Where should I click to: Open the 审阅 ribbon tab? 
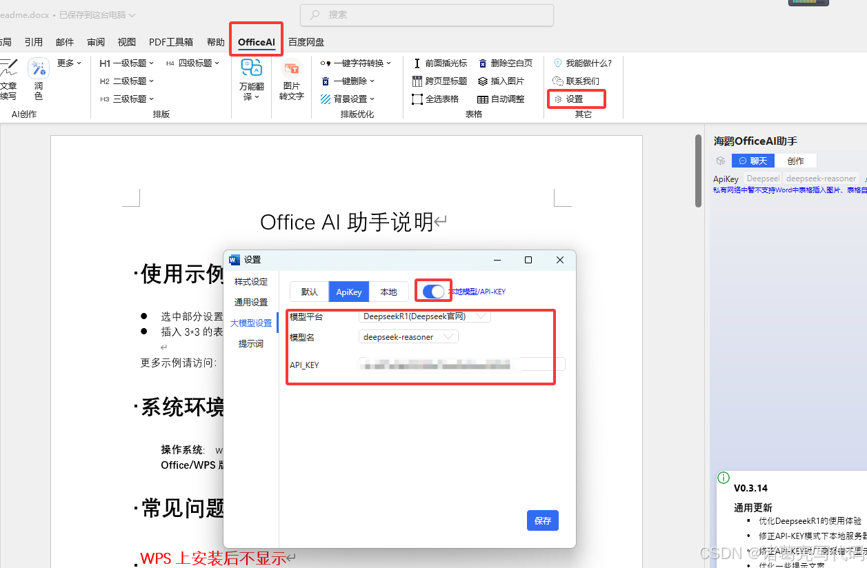point(96,42)
